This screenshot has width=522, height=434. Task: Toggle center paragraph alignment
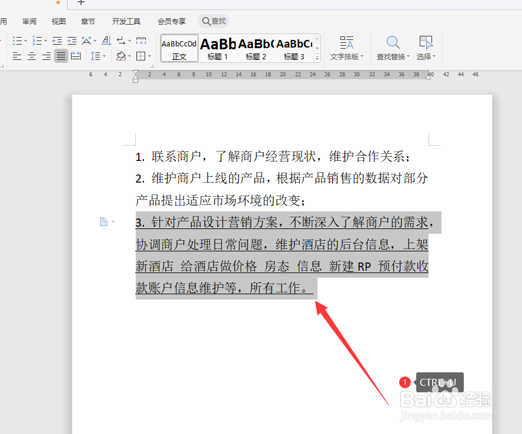point(31,56)
